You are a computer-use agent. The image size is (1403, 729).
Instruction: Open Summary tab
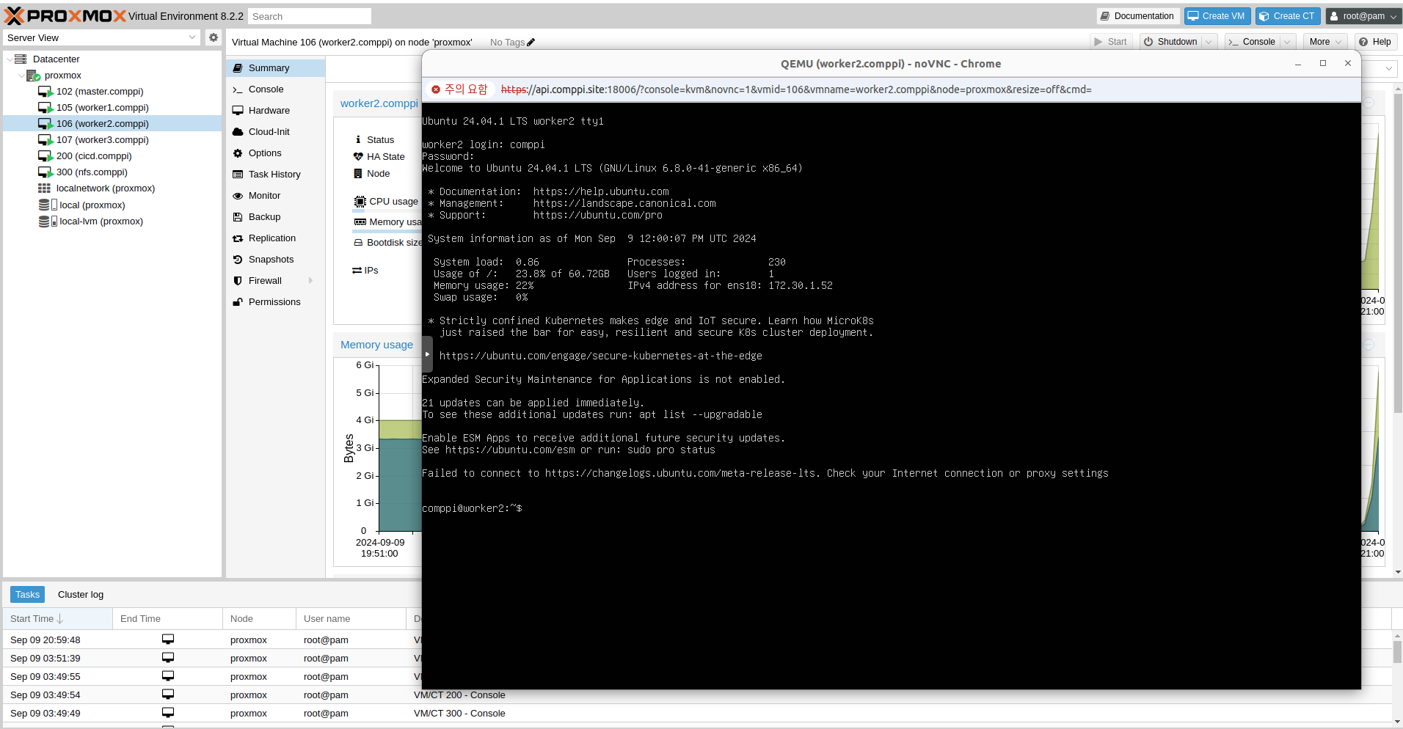275,68
